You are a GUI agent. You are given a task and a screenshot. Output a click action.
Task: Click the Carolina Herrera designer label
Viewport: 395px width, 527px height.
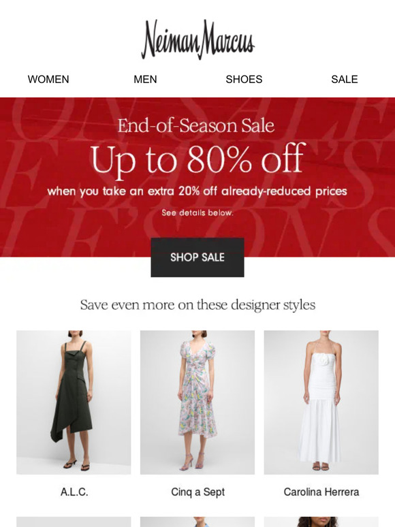321,492
